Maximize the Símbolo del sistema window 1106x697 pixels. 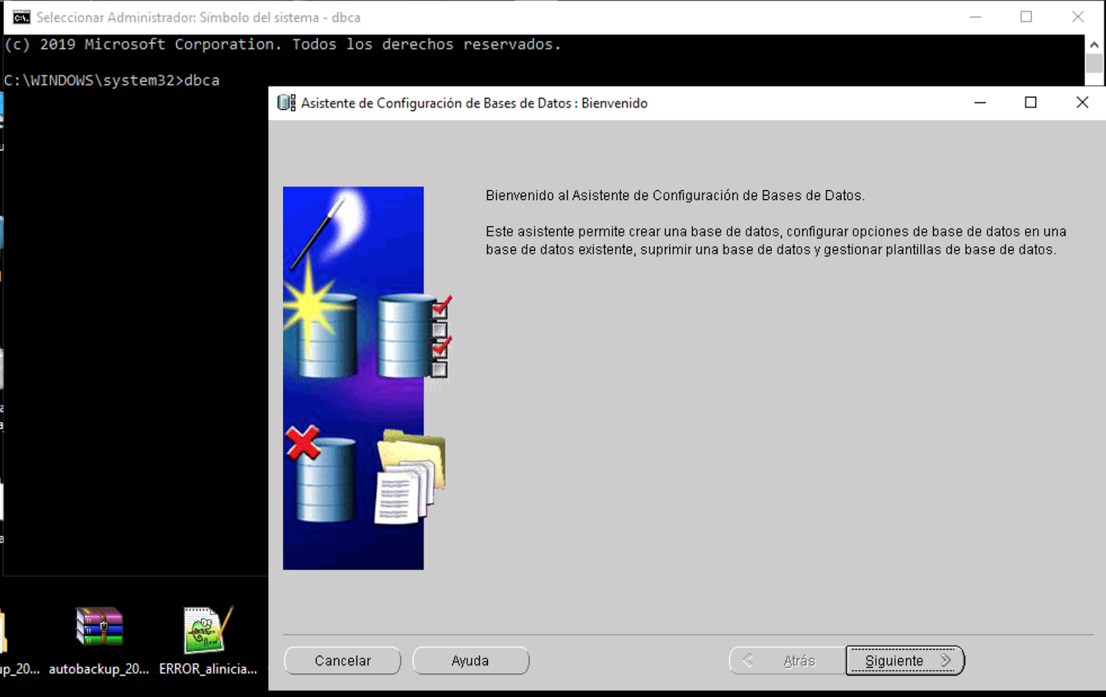click(1027, 17)
